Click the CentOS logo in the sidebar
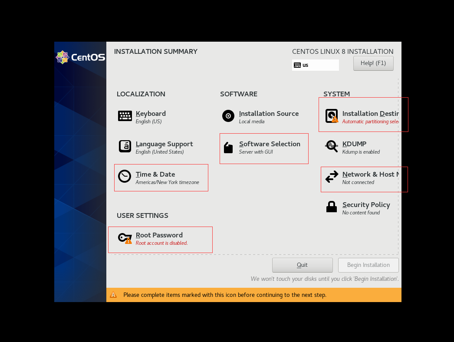454x342 pixels. click(80, 57)
